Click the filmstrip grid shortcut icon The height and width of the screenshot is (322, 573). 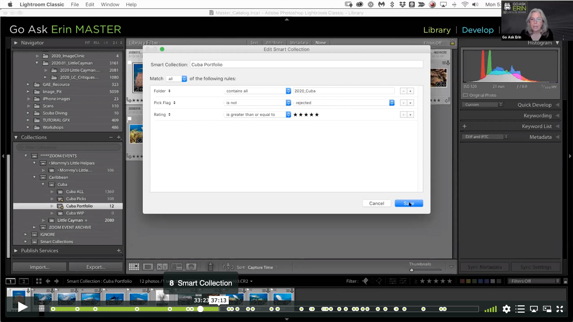coord(39,281)
